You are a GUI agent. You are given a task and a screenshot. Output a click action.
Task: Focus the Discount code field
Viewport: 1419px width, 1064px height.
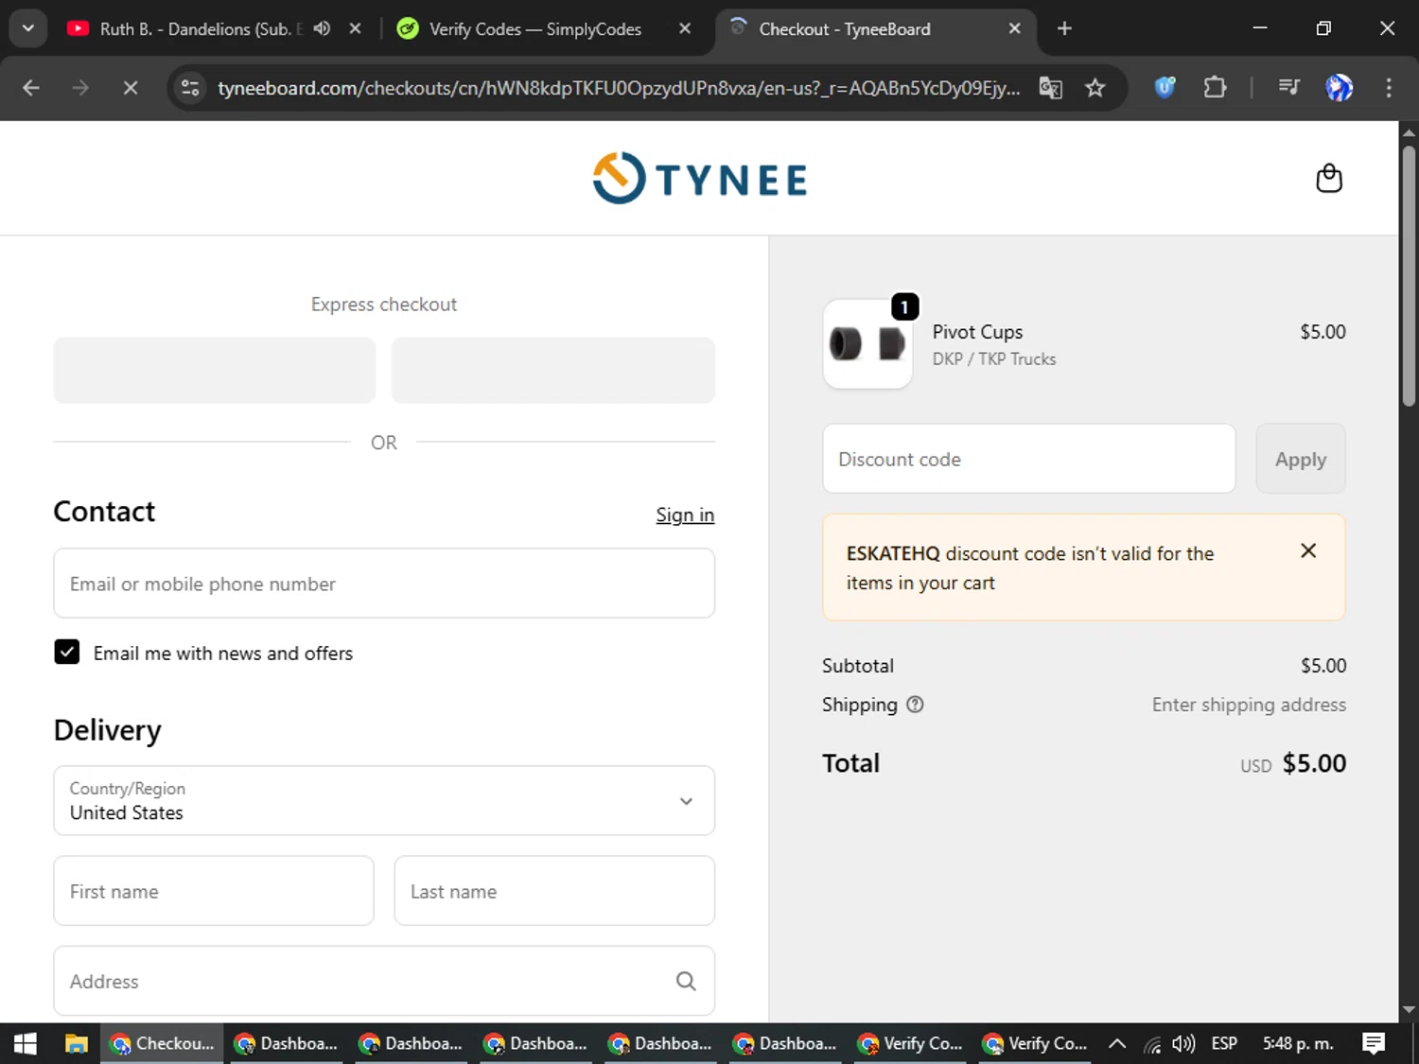[1029, 459]
